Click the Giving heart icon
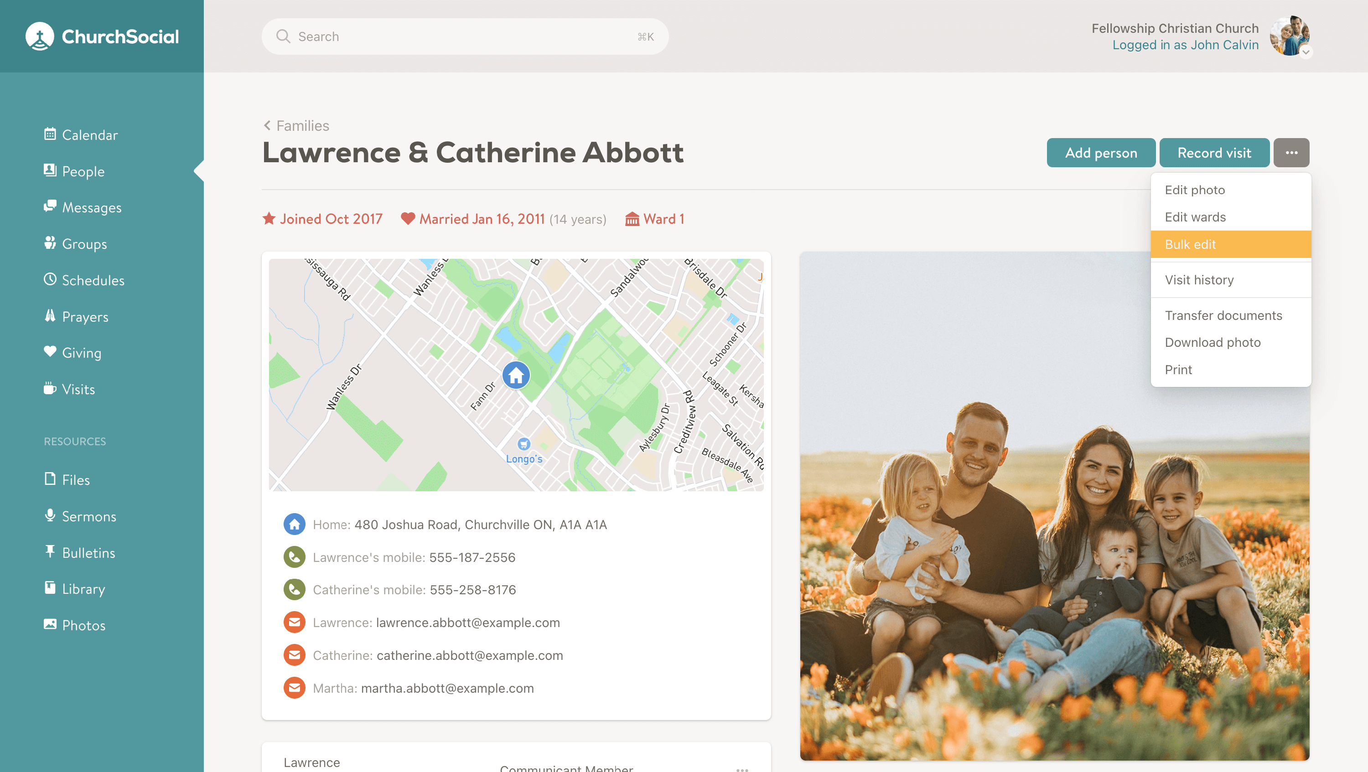Viewport: 1368px width, 772px height. click(x=50, y=352)
